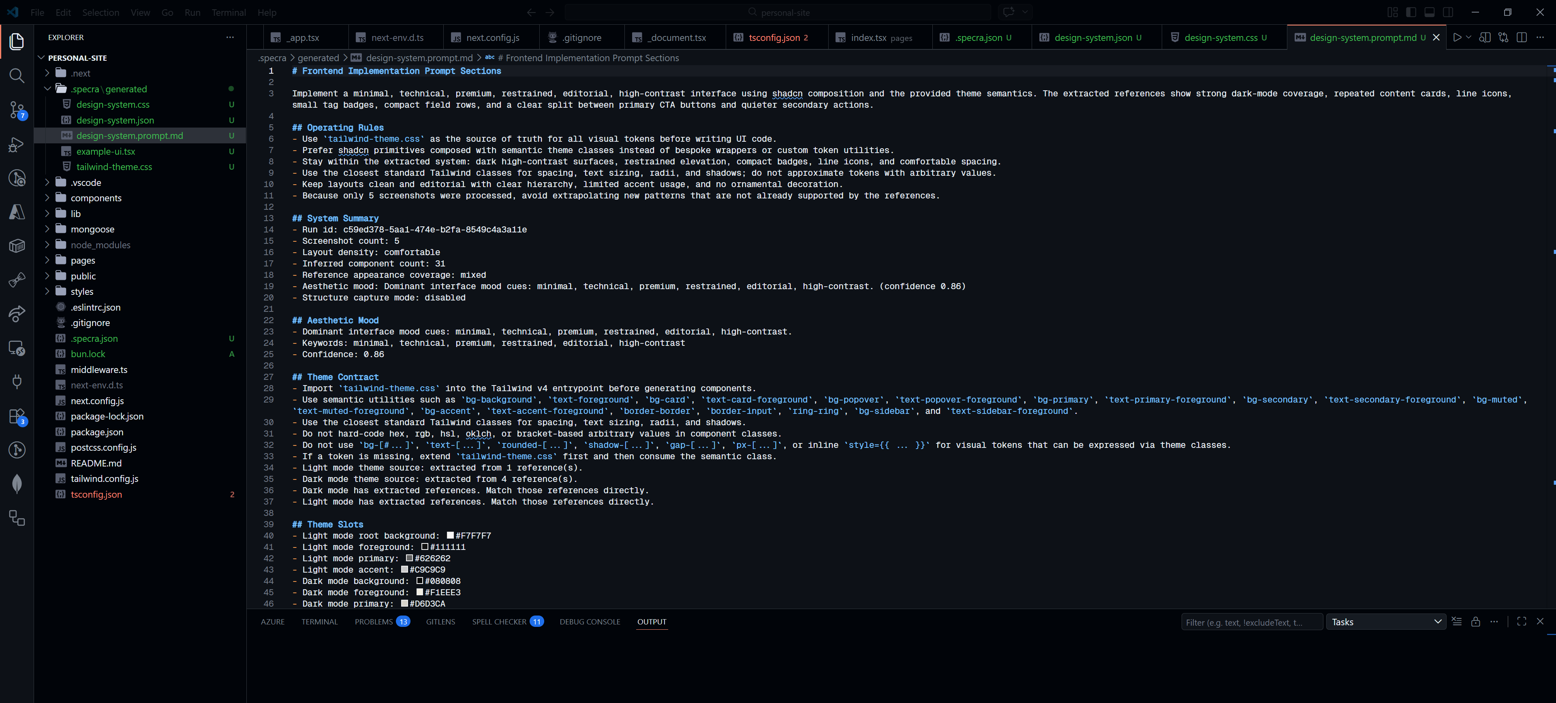Open the Terminal menu
The width and height of the screenshot is (1556, 703).
click(228, 12)
